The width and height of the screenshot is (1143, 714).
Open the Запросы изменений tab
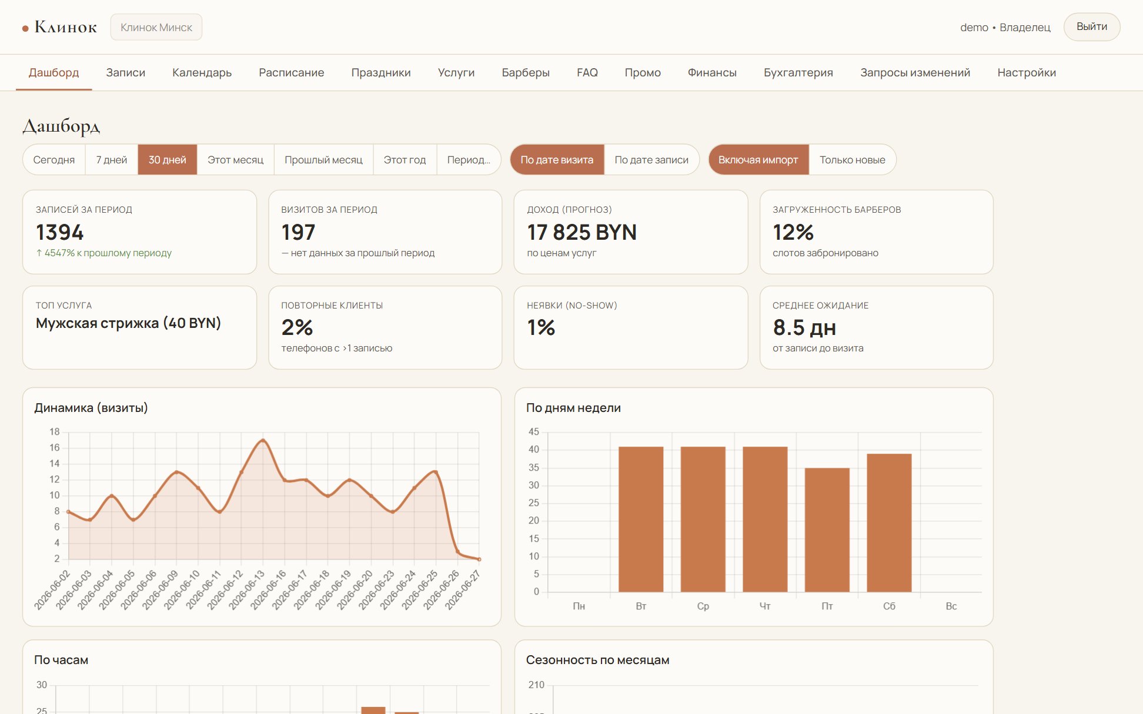coord(915,72)
